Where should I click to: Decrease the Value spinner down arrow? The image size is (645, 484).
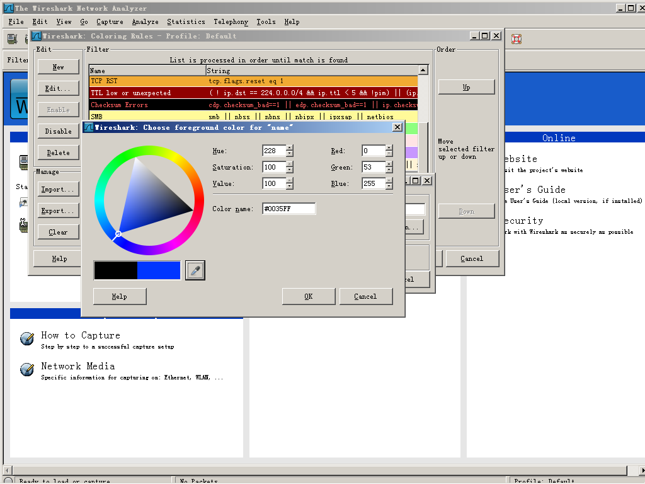click(290, 187)
